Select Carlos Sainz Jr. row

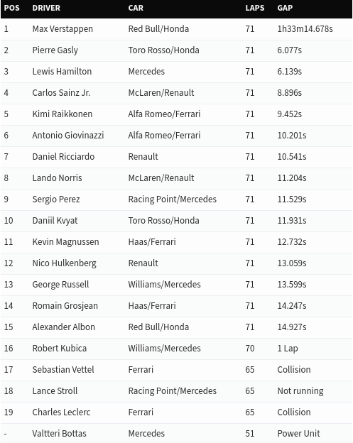pyautogui.click(x=176, y=93)
